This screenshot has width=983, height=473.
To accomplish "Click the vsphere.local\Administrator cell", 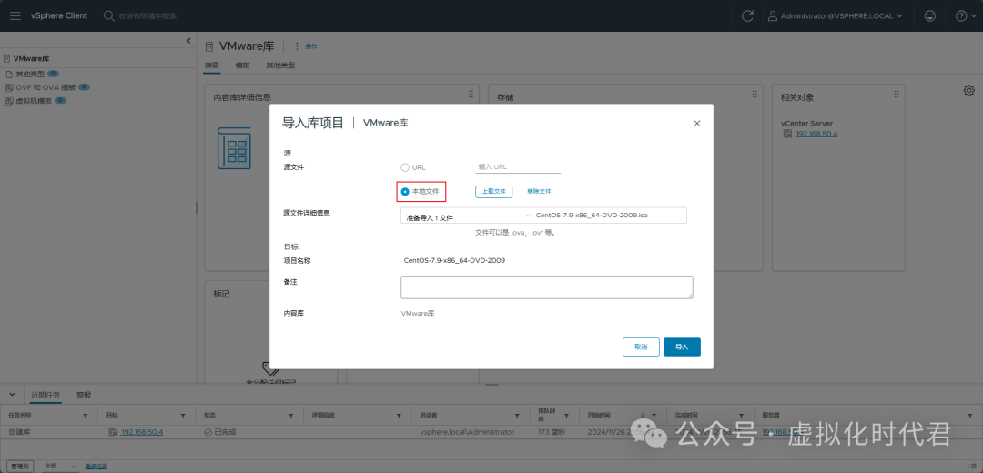I will pos(467,432).
